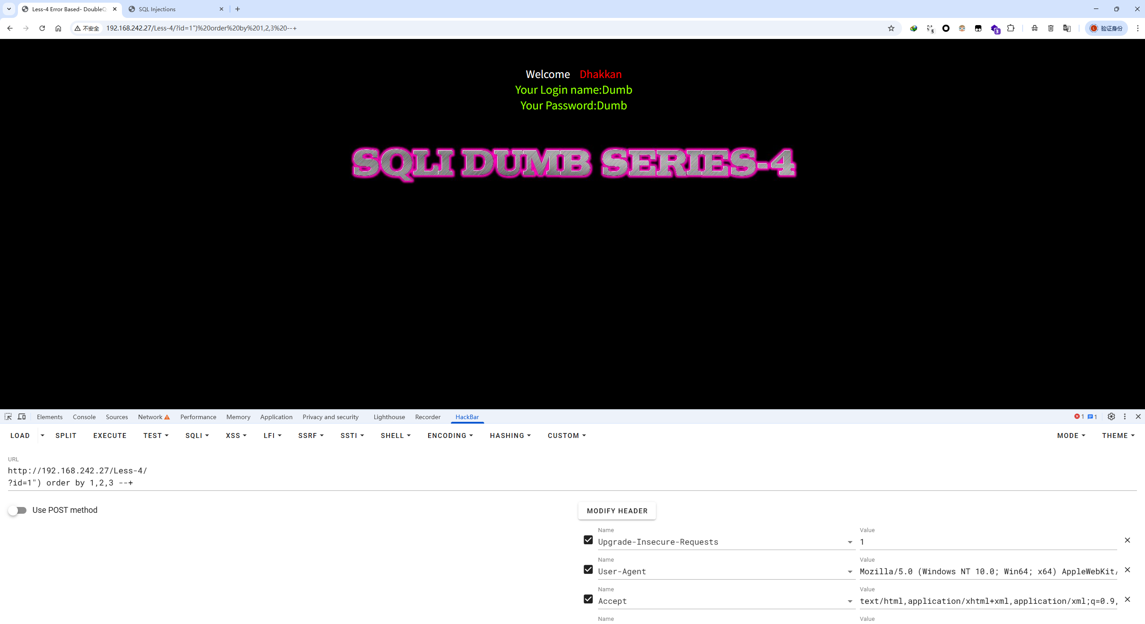This screenshot has width=1145, height=624.
Task: Open DevTools more options menu
Action: [x=1125, y=416]
